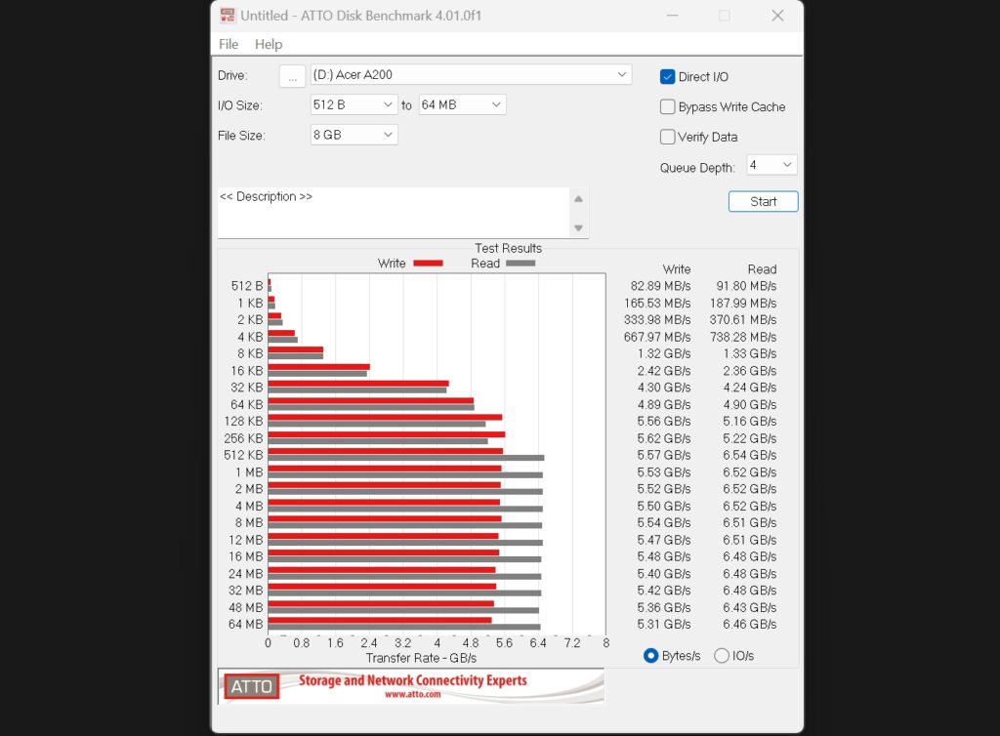Click the read value 6.54 GB/s

tap(749, 455)
